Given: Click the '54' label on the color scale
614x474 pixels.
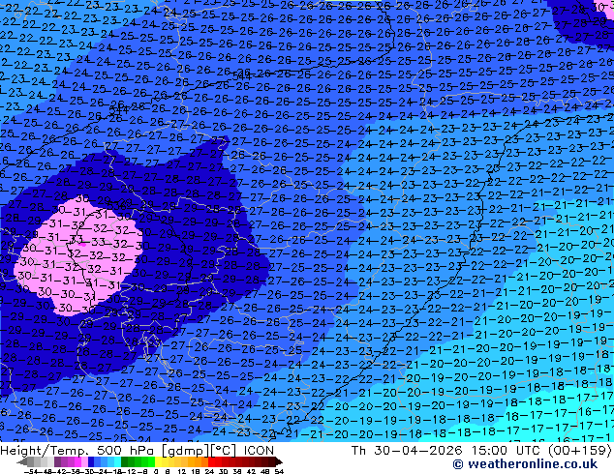Looking at the screenshot, I should pos(279,472).
